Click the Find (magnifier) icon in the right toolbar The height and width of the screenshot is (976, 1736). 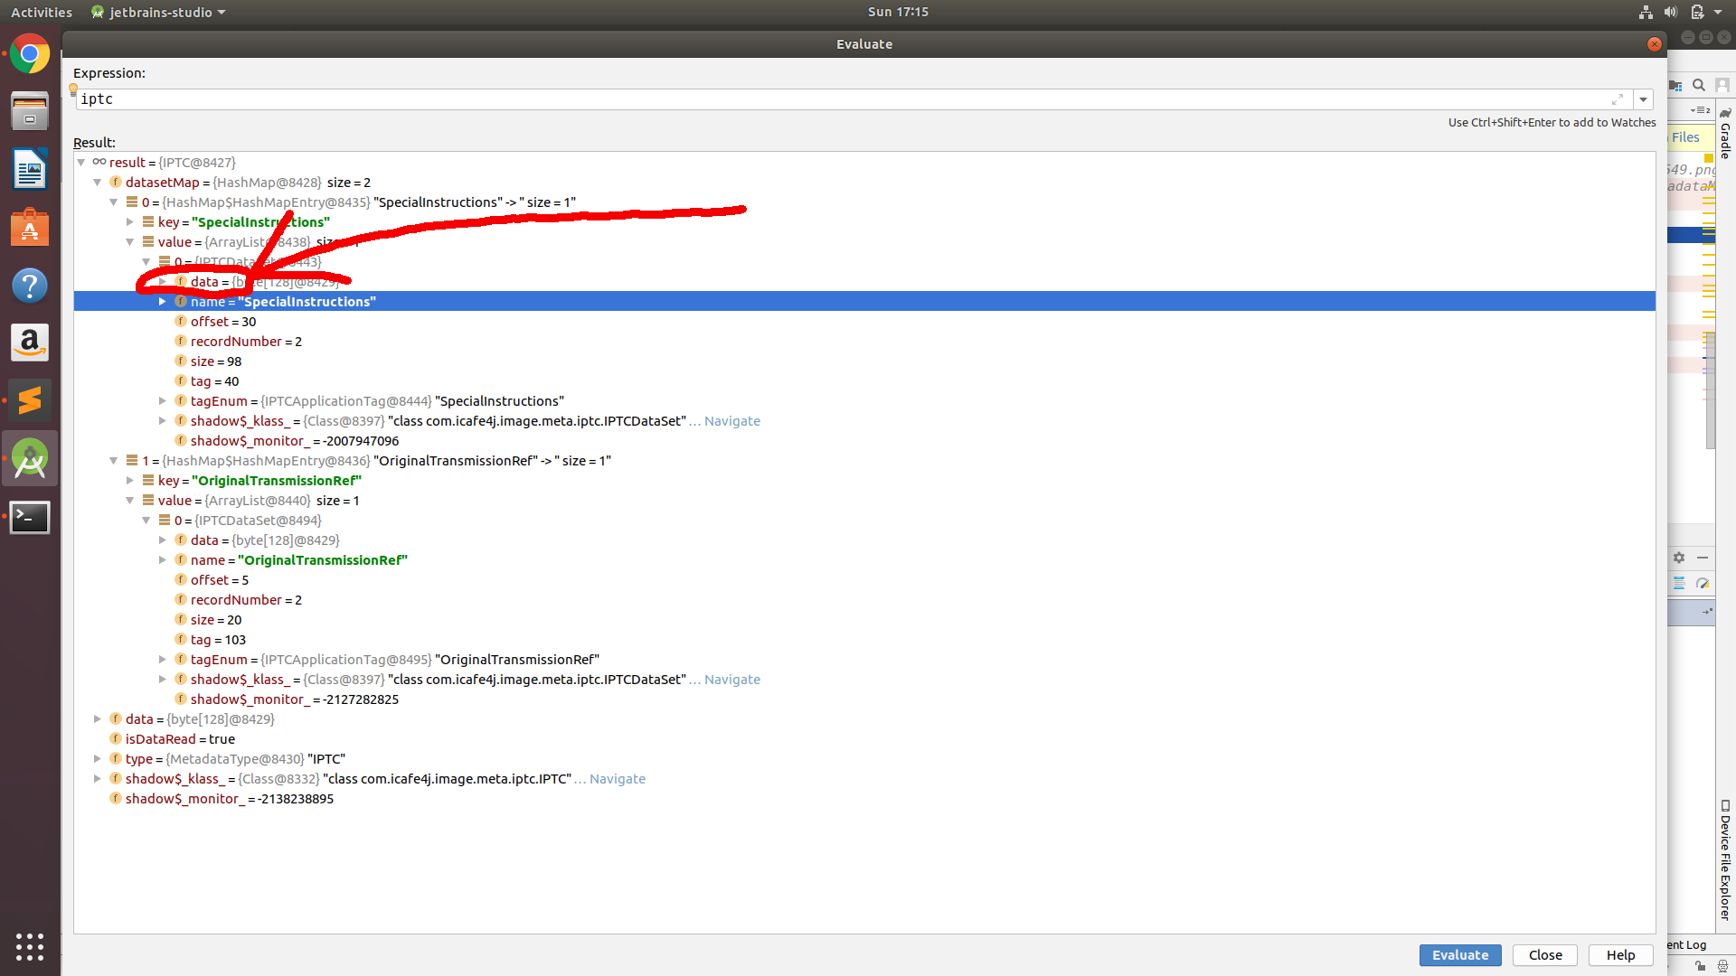pos(1699,85)
